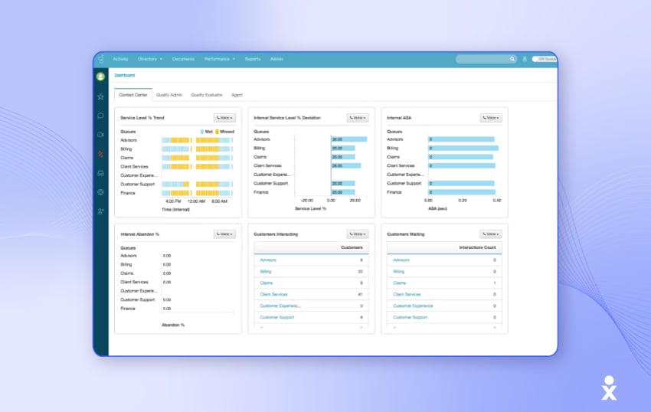
Task: Click the red phone calls sidebar icon
Action: (x=100, y=154)
